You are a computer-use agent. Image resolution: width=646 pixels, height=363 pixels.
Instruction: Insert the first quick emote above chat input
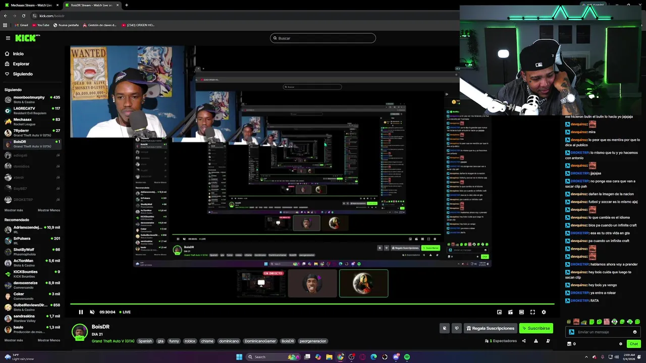[x=569, y=322]
